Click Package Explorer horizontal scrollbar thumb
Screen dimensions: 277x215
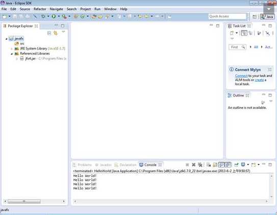point(24,201)
